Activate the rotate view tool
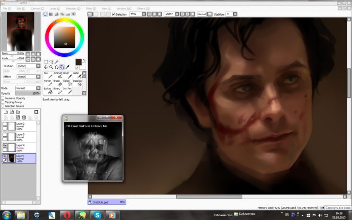The width and height of the screenshot is (352, 220). (57, 67)
